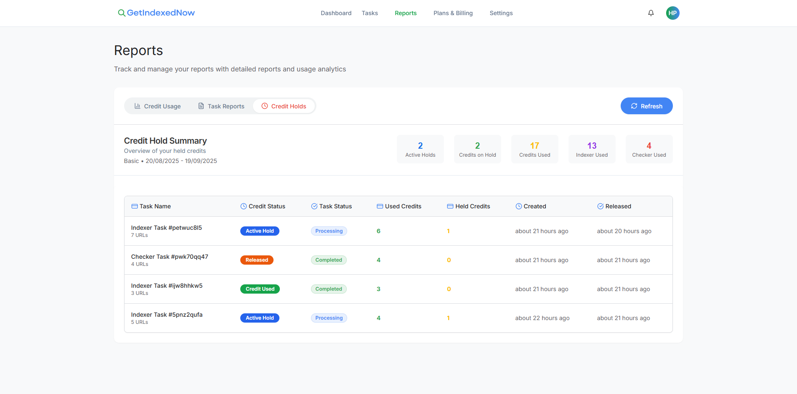Click the Released badge on Checker Task #pwk70qq47

(257, 260)
